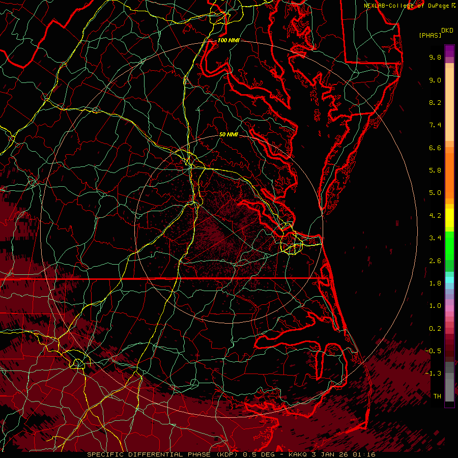
Task: Click the [PHAS] label above color bar
Action: (x=430, y=35)
